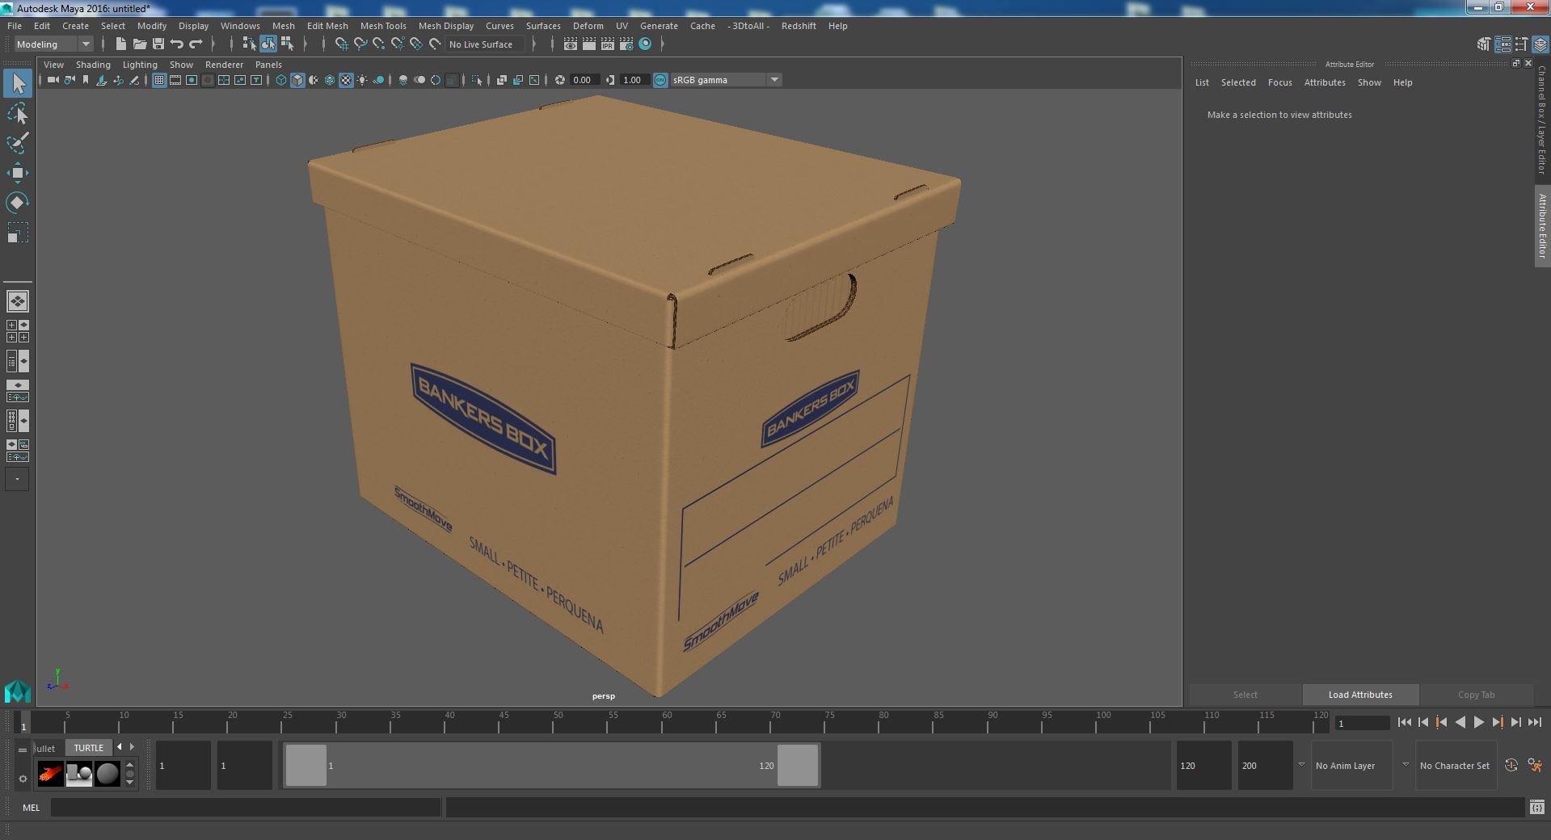Open the Edit Mesh menu

coord(327,26)
